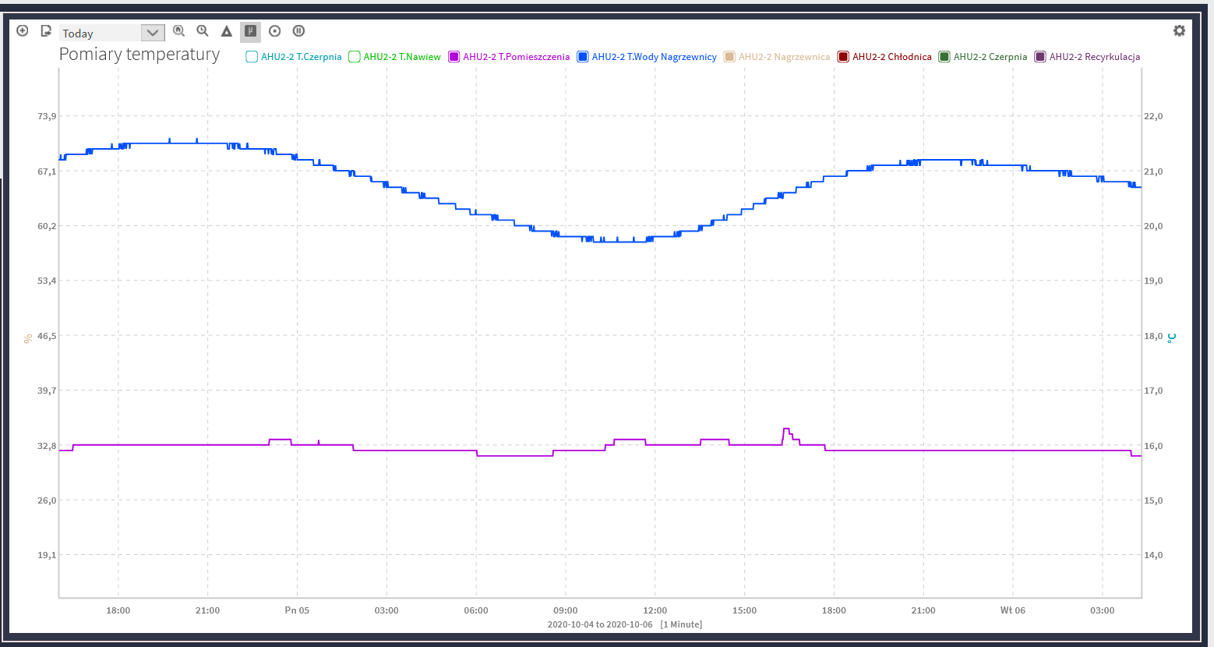
Task: Click the plain zoom magnifier icon
Action: 203,31
